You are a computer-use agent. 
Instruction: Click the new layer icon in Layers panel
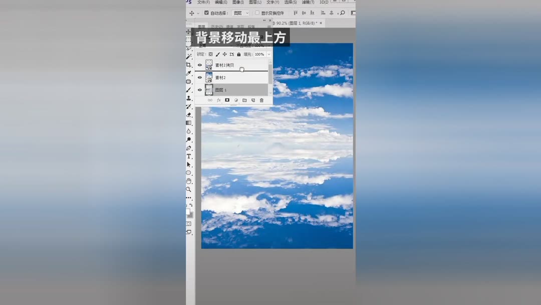click(x=253, y=100)
